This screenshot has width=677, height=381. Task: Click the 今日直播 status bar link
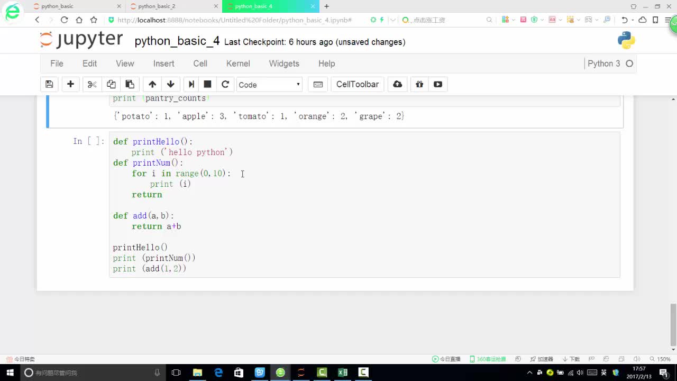(446, 359)
